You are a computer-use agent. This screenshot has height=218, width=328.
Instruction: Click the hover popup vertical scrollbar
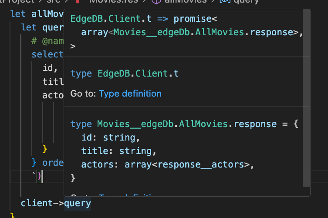click(306, 98)
